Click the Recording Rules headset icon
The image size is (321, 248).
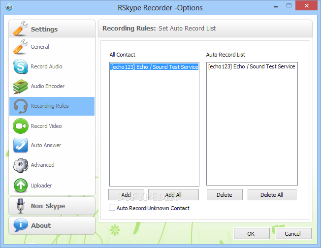(x=21, y=106)
